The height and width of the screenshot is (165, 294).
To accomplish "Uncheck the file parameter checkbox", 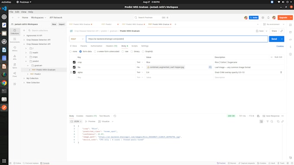I will click(x=74, y=67).
